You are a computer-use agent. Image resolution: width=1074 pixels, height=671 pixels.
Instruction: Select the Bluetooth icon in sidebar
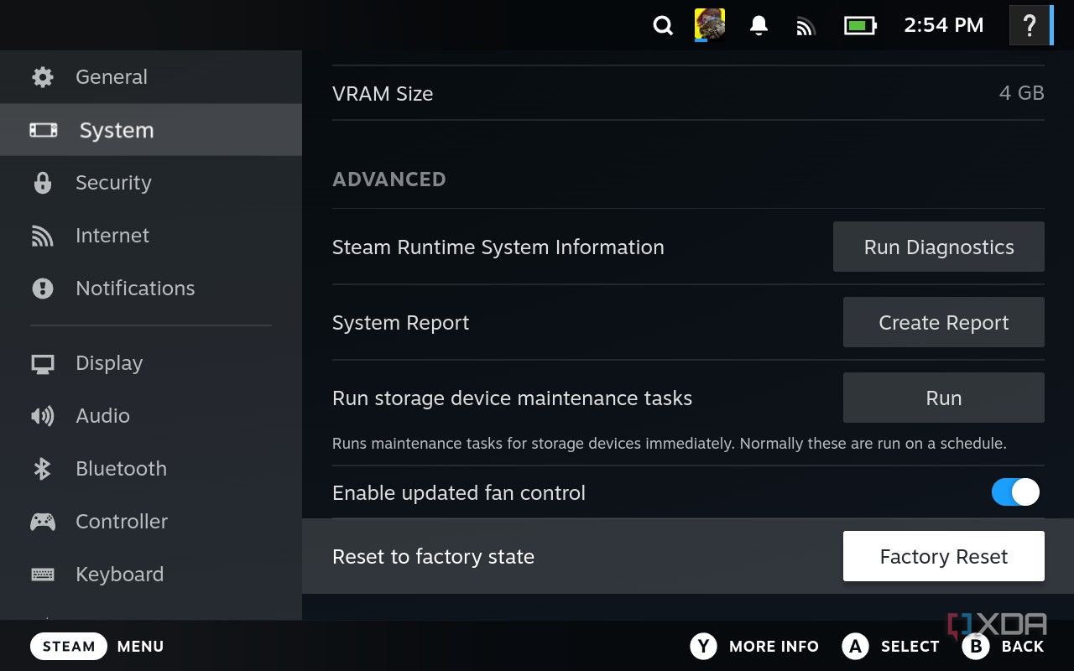pos(43,469)
